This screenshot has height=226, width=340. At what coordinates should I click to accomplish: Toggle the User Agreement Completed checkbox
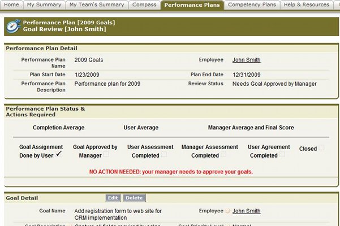[282, 154]
